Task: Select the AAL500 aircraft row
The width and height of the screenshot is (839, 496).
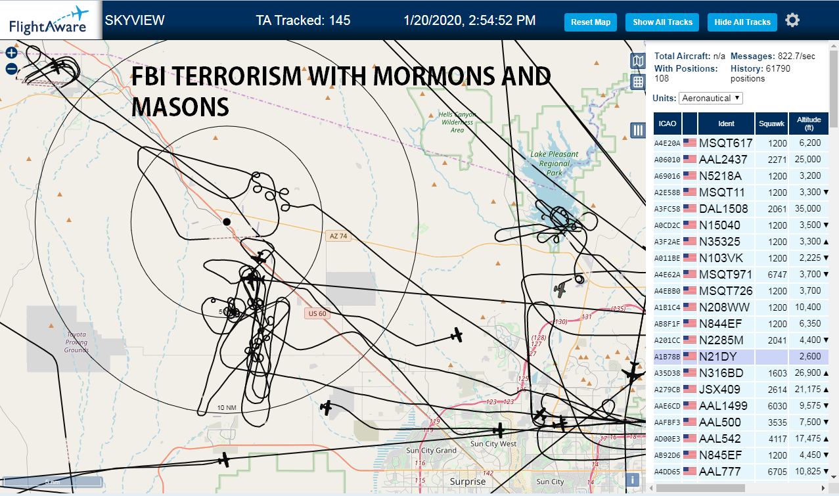Action: coord(741,422)
